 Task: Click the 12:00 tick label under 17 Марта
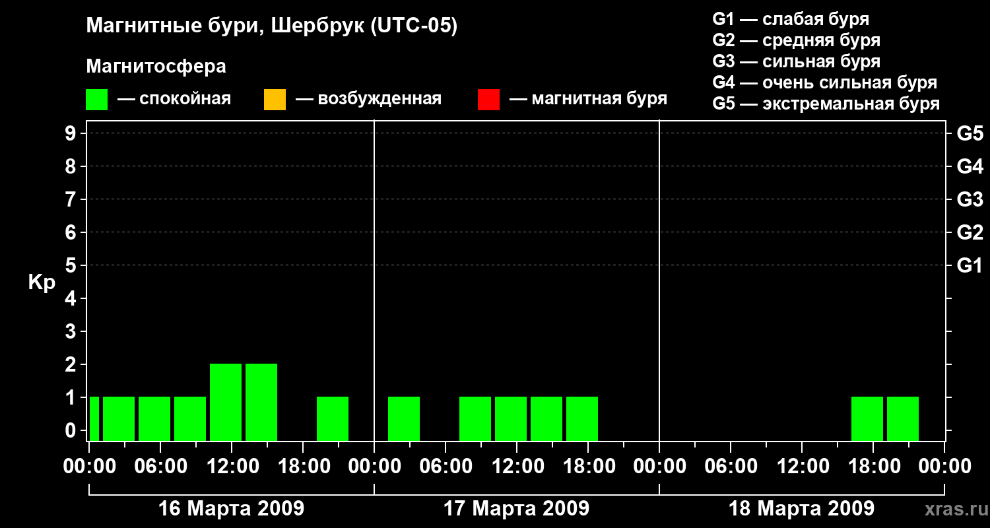[517, 466]
